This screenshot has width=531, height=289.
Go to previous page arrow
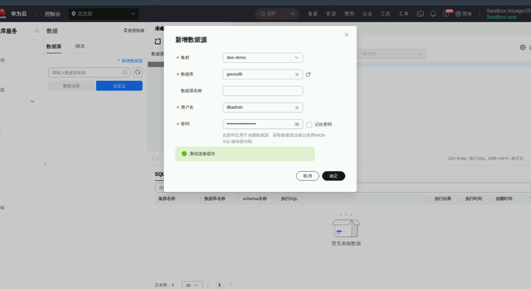coord(208,285)
